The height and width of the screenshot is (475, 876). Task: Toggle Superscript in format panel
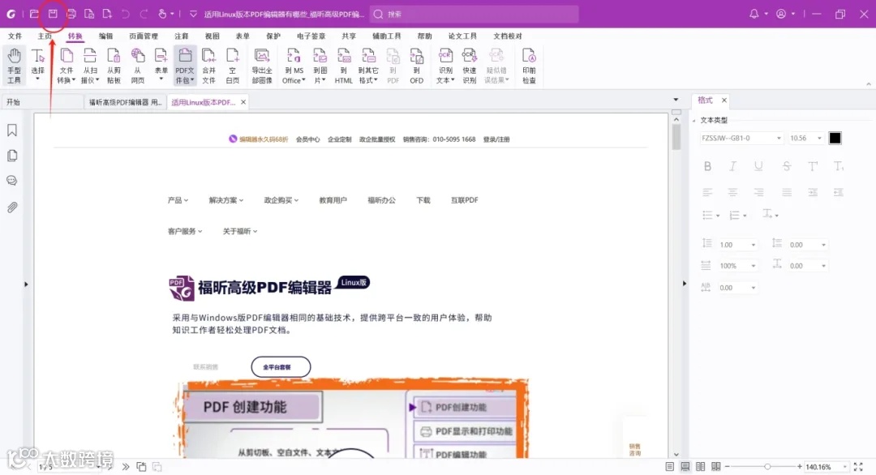(812, 166)
